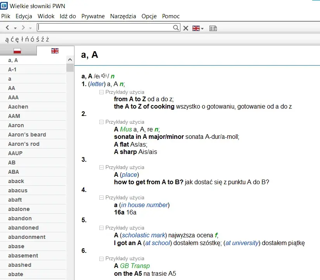The image size is (320, 280).
Task: Play the pronunciation speaker icon
Action: point(104,76)
